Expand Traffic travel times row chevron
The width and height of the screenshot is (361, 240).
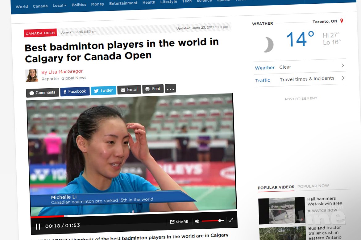click(x=343, y=78)
